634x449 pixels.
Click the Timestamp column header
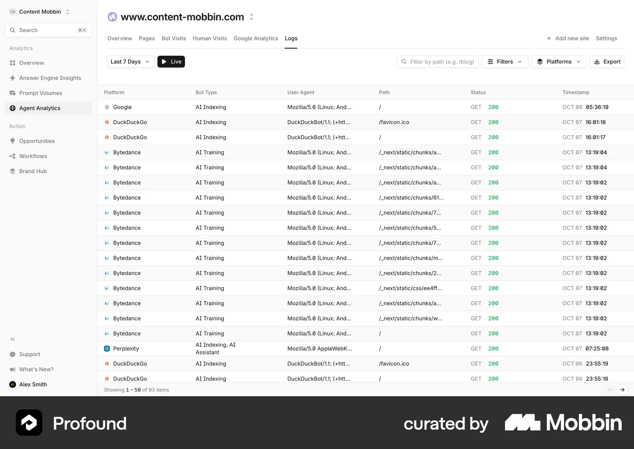pos(575,92)
